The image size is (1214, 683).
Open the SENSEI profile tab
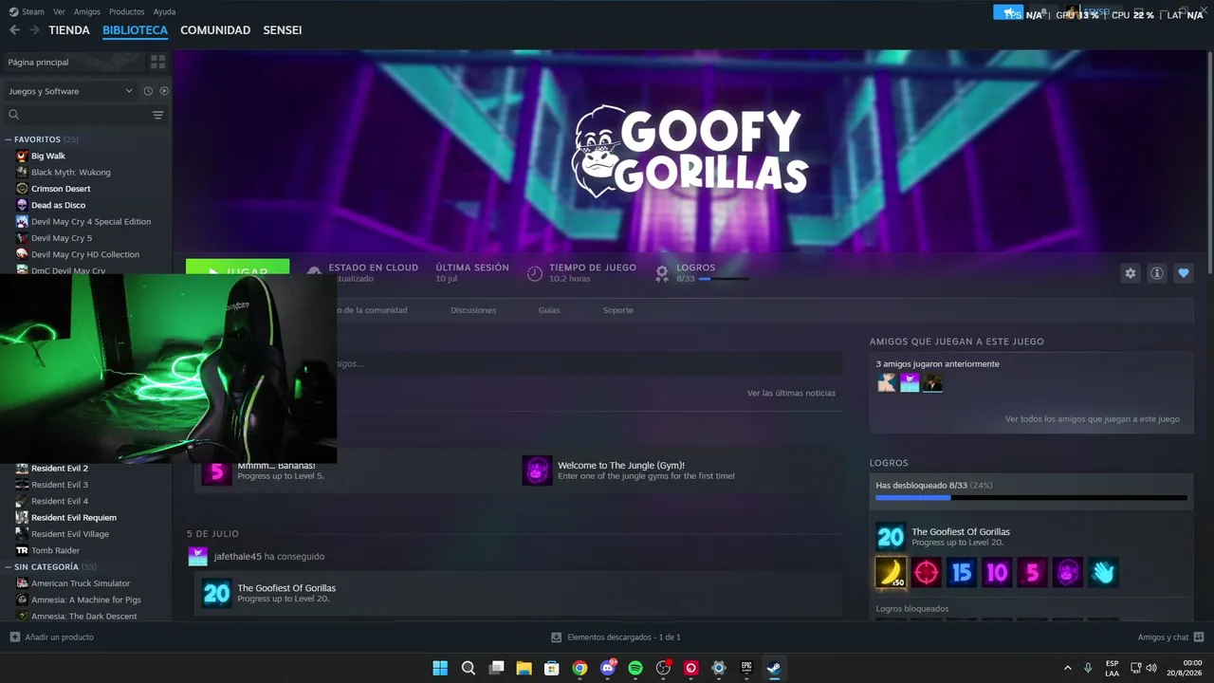(283, 30)
